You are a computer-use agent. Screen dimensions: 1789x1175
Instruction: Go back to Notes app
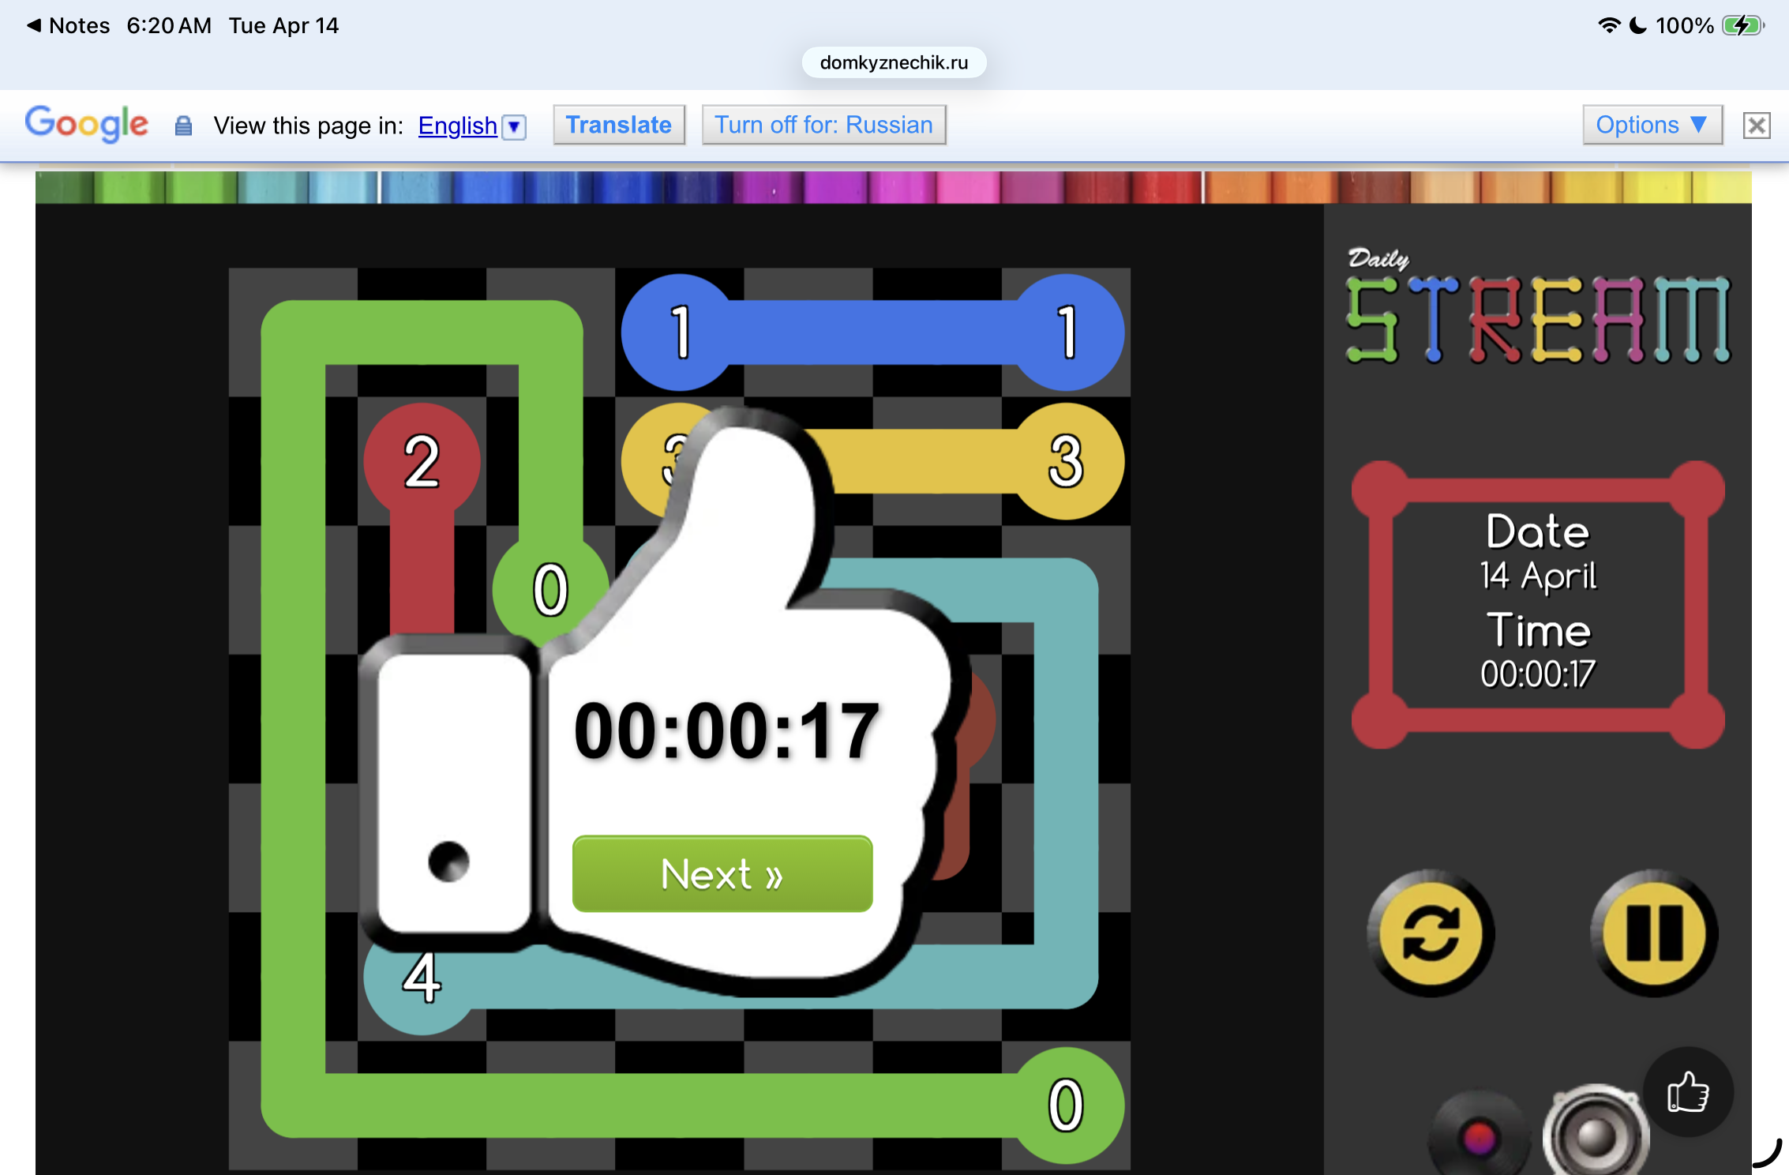(x=68, y=25)
